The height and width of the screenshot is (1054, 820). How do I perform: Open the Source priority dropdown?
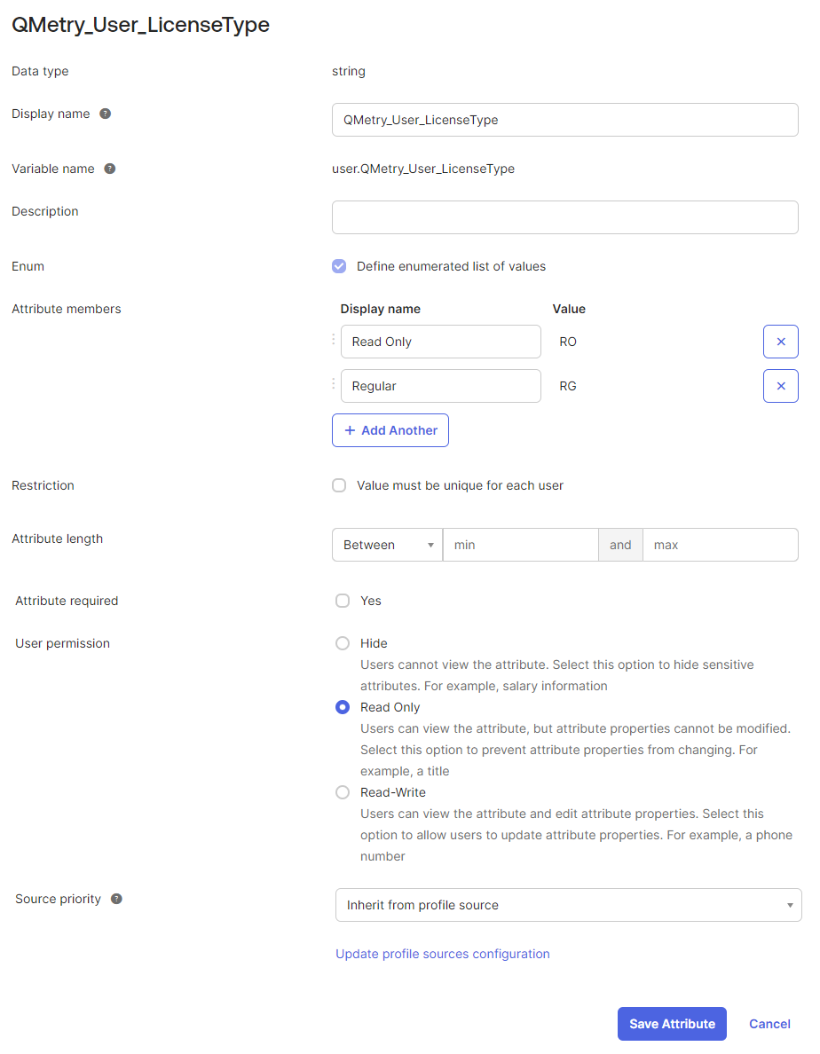point(568,905)
